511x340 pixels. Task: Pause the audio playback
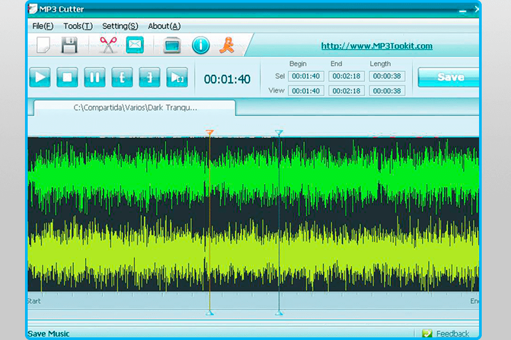(x=94, y=78)
